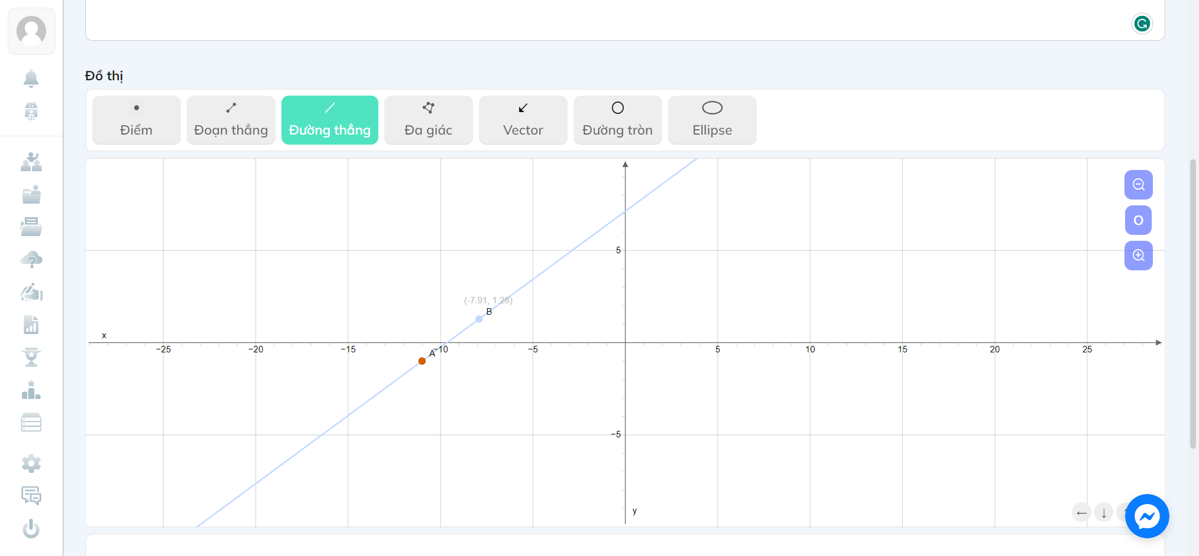Open the user profile avatar
The image size is (1199, 556).
point(31,31)
